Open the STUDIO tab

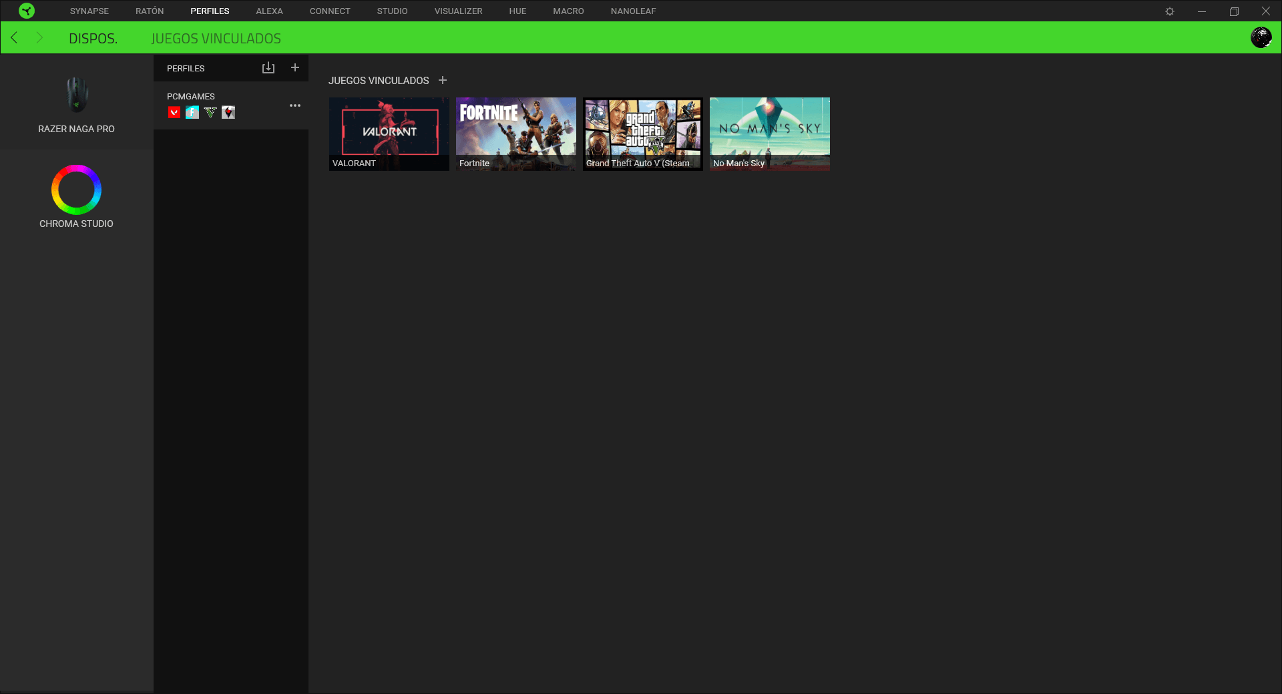click(392, 11)
